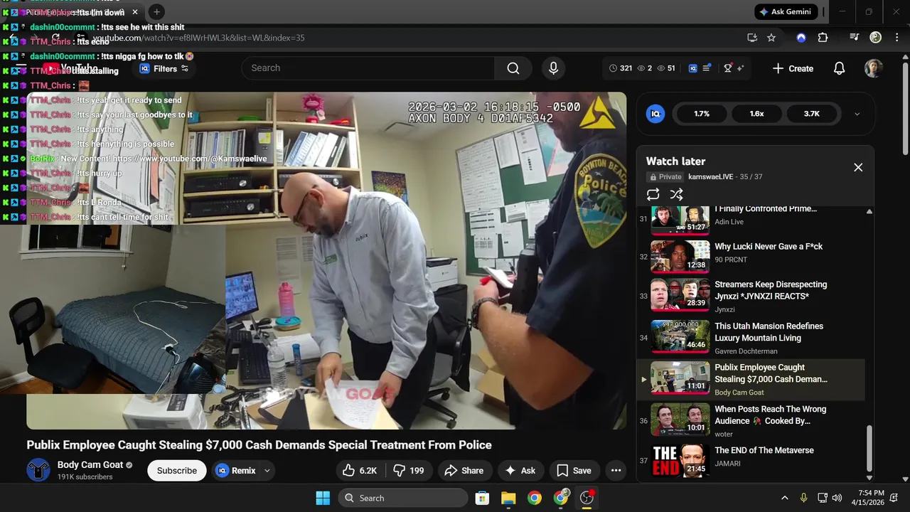This screenshot has height=512, width=910.
Task: Click the vidIQ trophy icon in the stats bar
Action: click(x=728, y=68)
